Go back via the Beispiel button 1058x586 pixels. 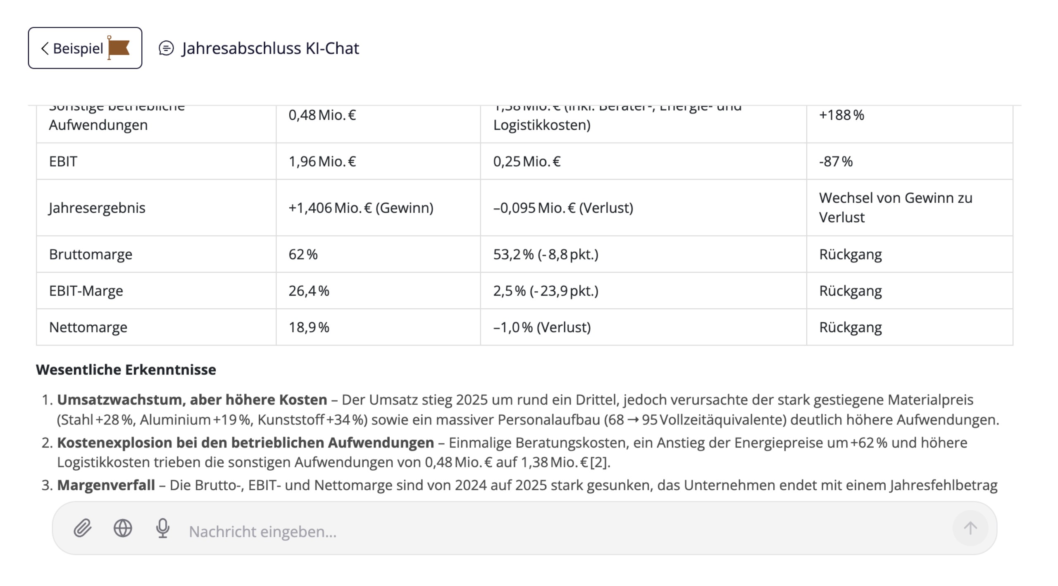(78, 48)
